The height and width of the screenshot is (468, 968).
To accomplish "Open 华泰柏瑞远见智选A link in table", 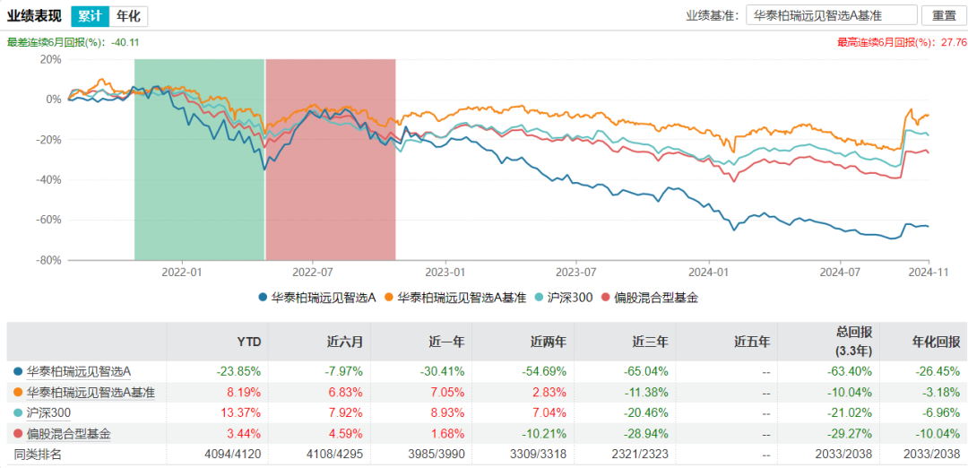I will point(79,370).
